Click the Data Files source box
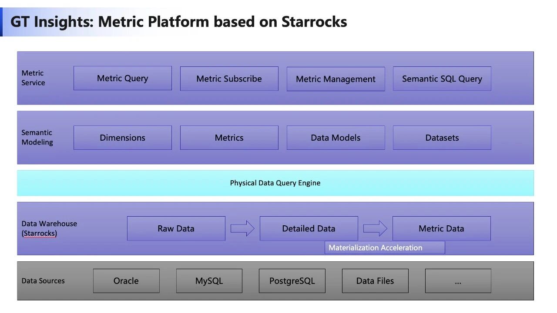Screen dimensions: 557x313 click(x=375, y=281)
